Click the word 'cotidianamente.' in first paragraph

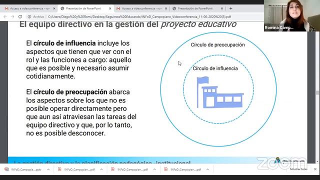(x=50, y=76)
